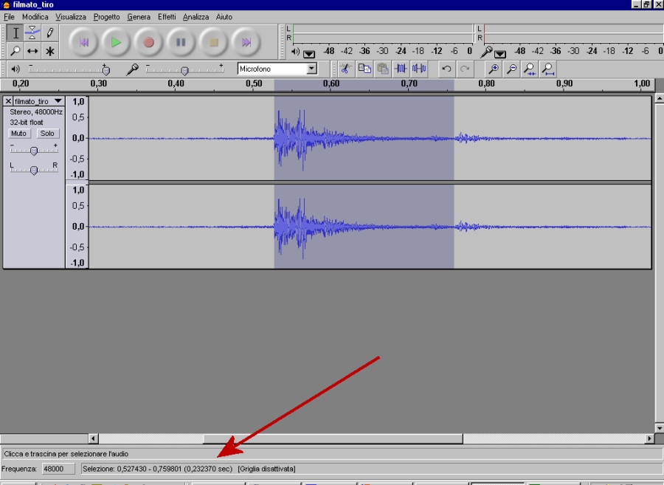The image size is (664, 485).
Task: Adjust the track gain slider
Action: pos(34,150)
